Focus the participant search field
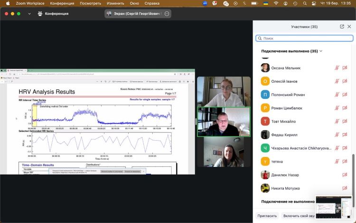Screen dimensions: 356x223 [x=304, y=38]
